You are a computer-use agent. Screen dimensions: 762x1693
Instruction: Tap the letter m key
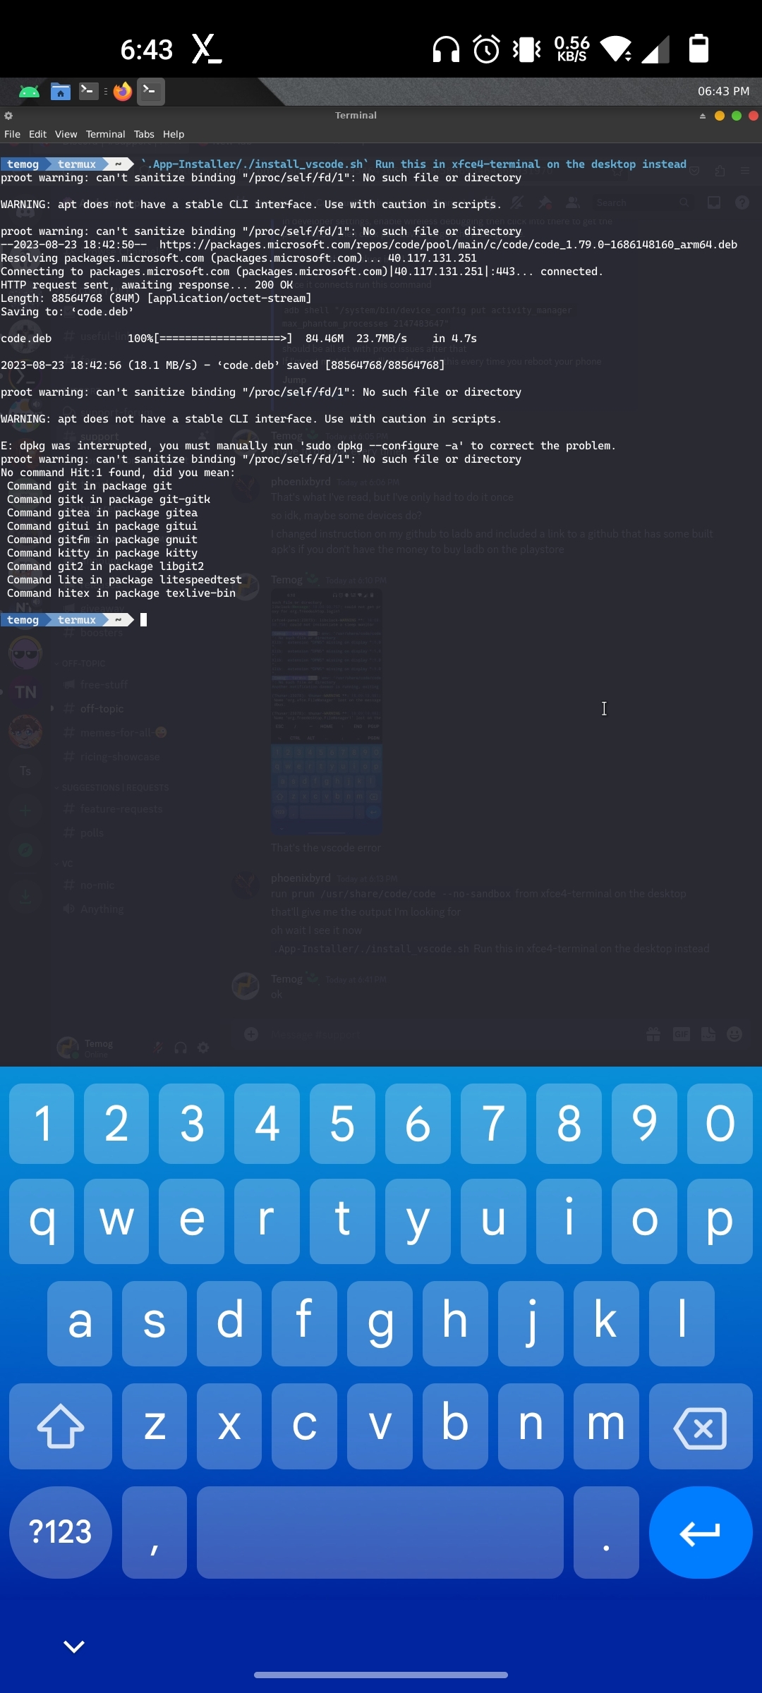[606, 1426]
